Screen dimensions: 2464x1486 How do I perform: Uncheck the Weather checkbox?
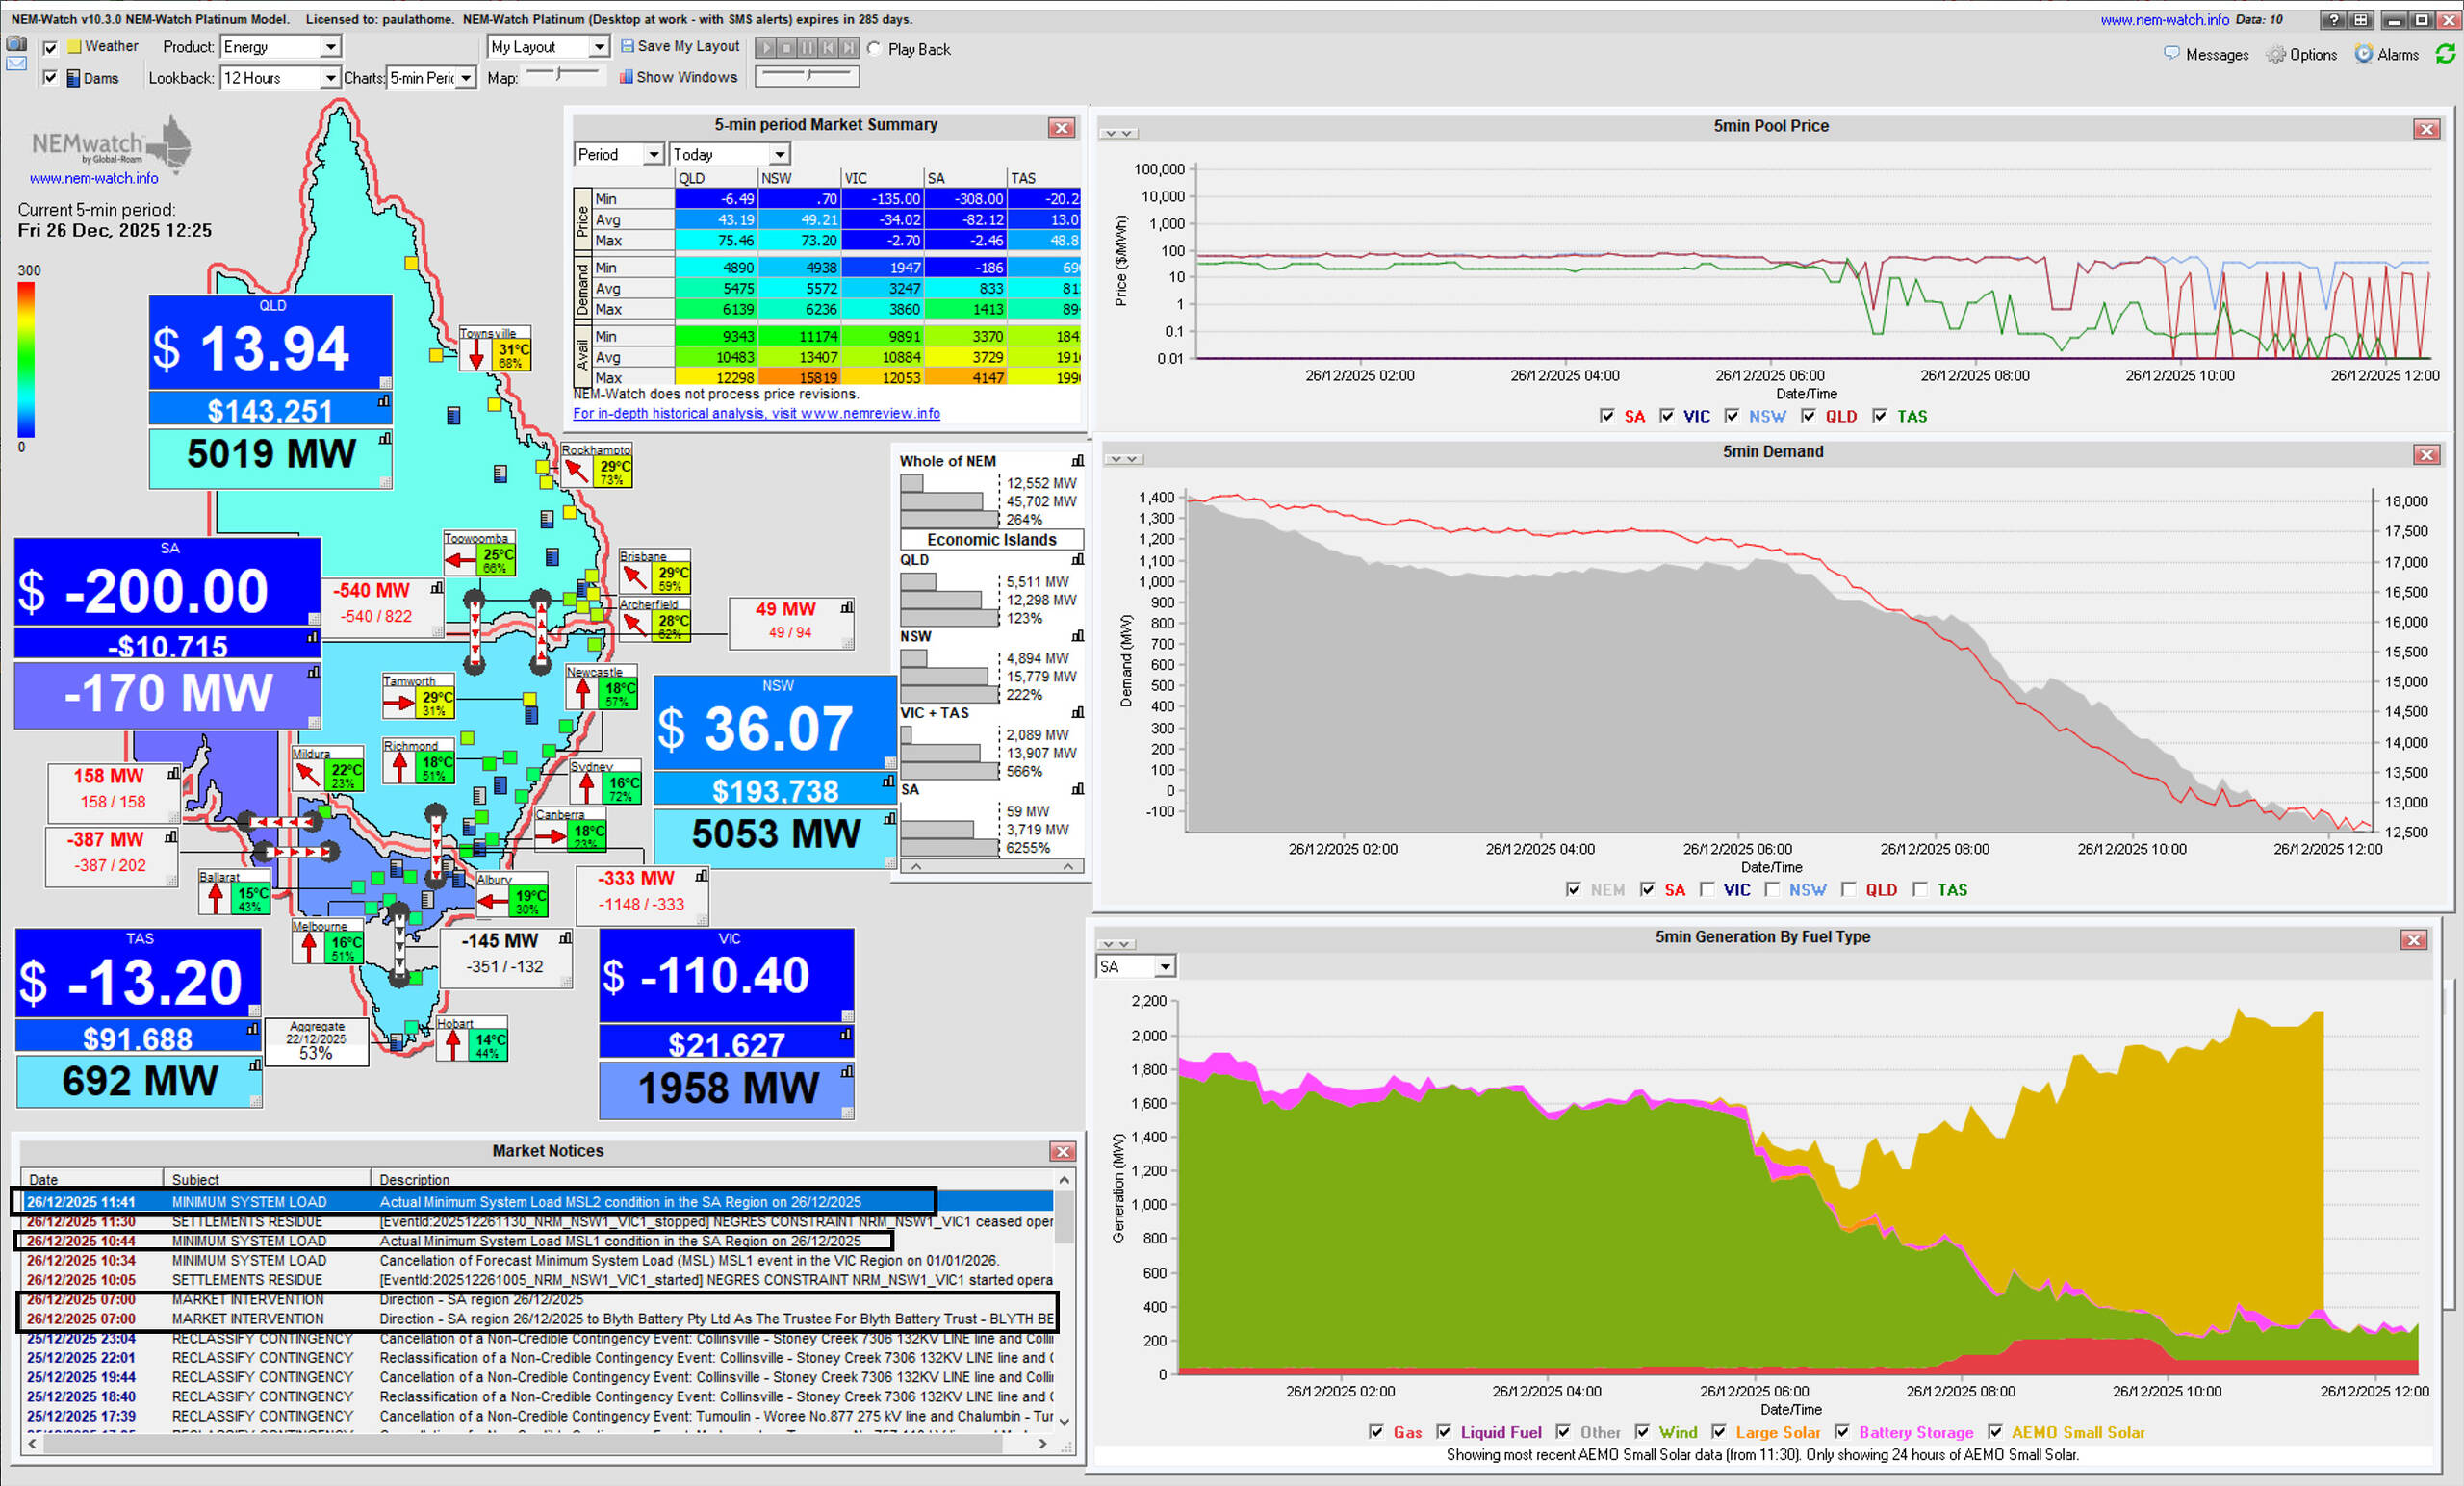(50, 47)
